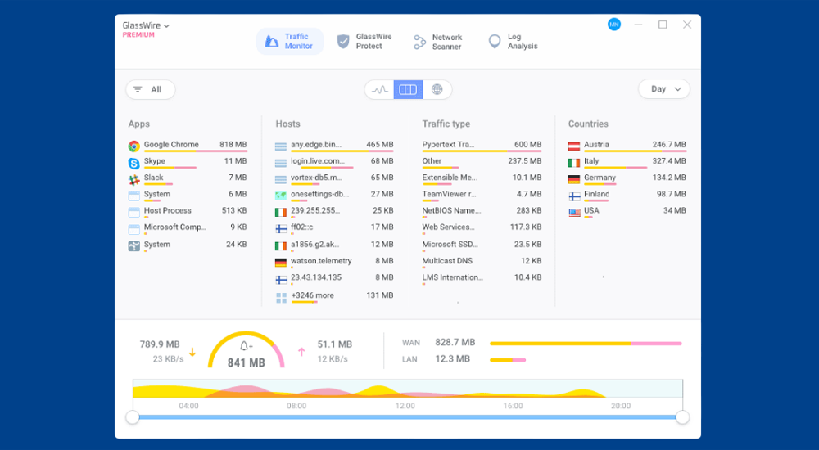Click the flag next to 23.43.134.135
Viewport: 819px width, 450px height.
click(x=281, y=279)
